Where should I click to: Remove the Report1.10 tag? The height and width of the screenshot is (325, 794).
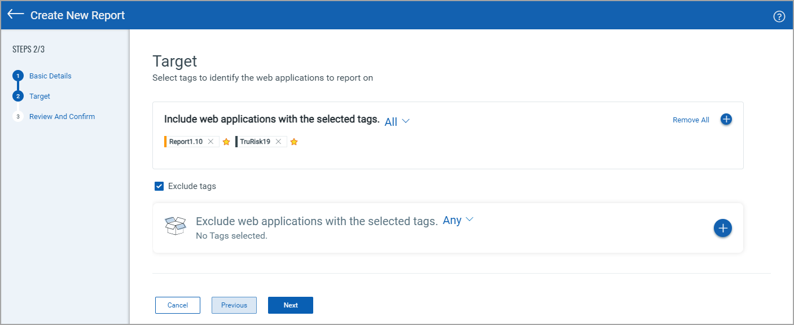click(210, 142)
